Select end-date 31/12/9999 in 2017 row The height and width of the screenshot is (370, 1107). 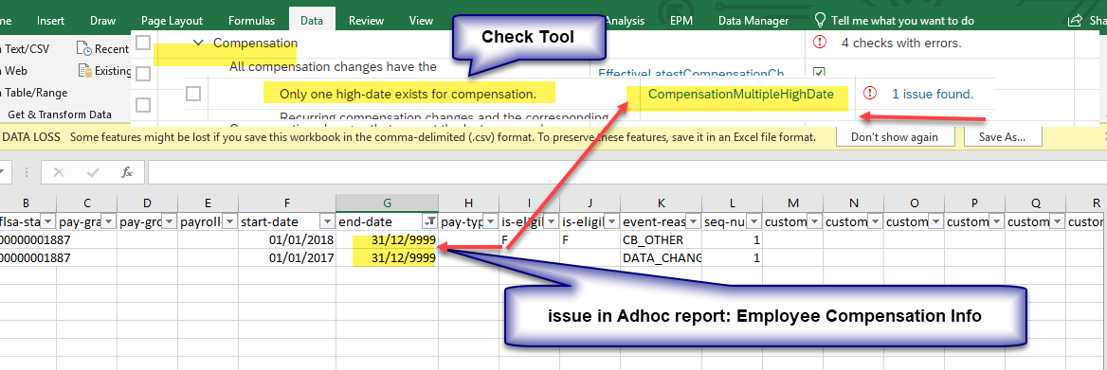click(x=387, y=258)
